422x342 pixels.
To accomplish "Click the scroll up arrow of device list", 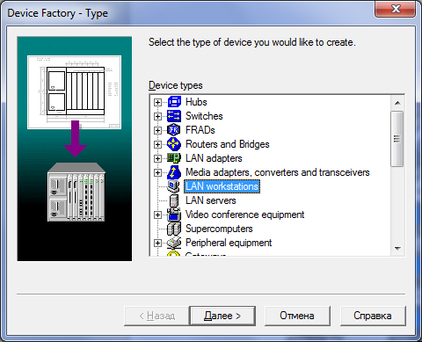I will (x=397, y=103).
